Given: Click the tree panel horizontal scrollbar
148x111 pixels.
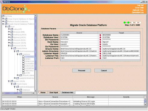Looking at the screenshot, I should click(18, 93).
